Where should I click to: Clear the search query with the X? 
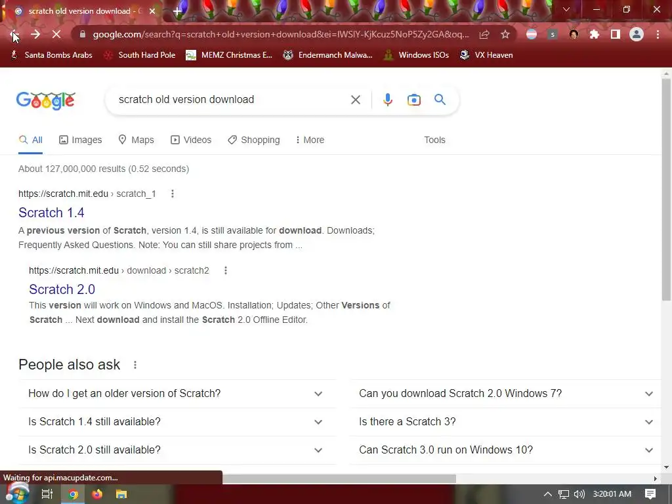(355, 100)
